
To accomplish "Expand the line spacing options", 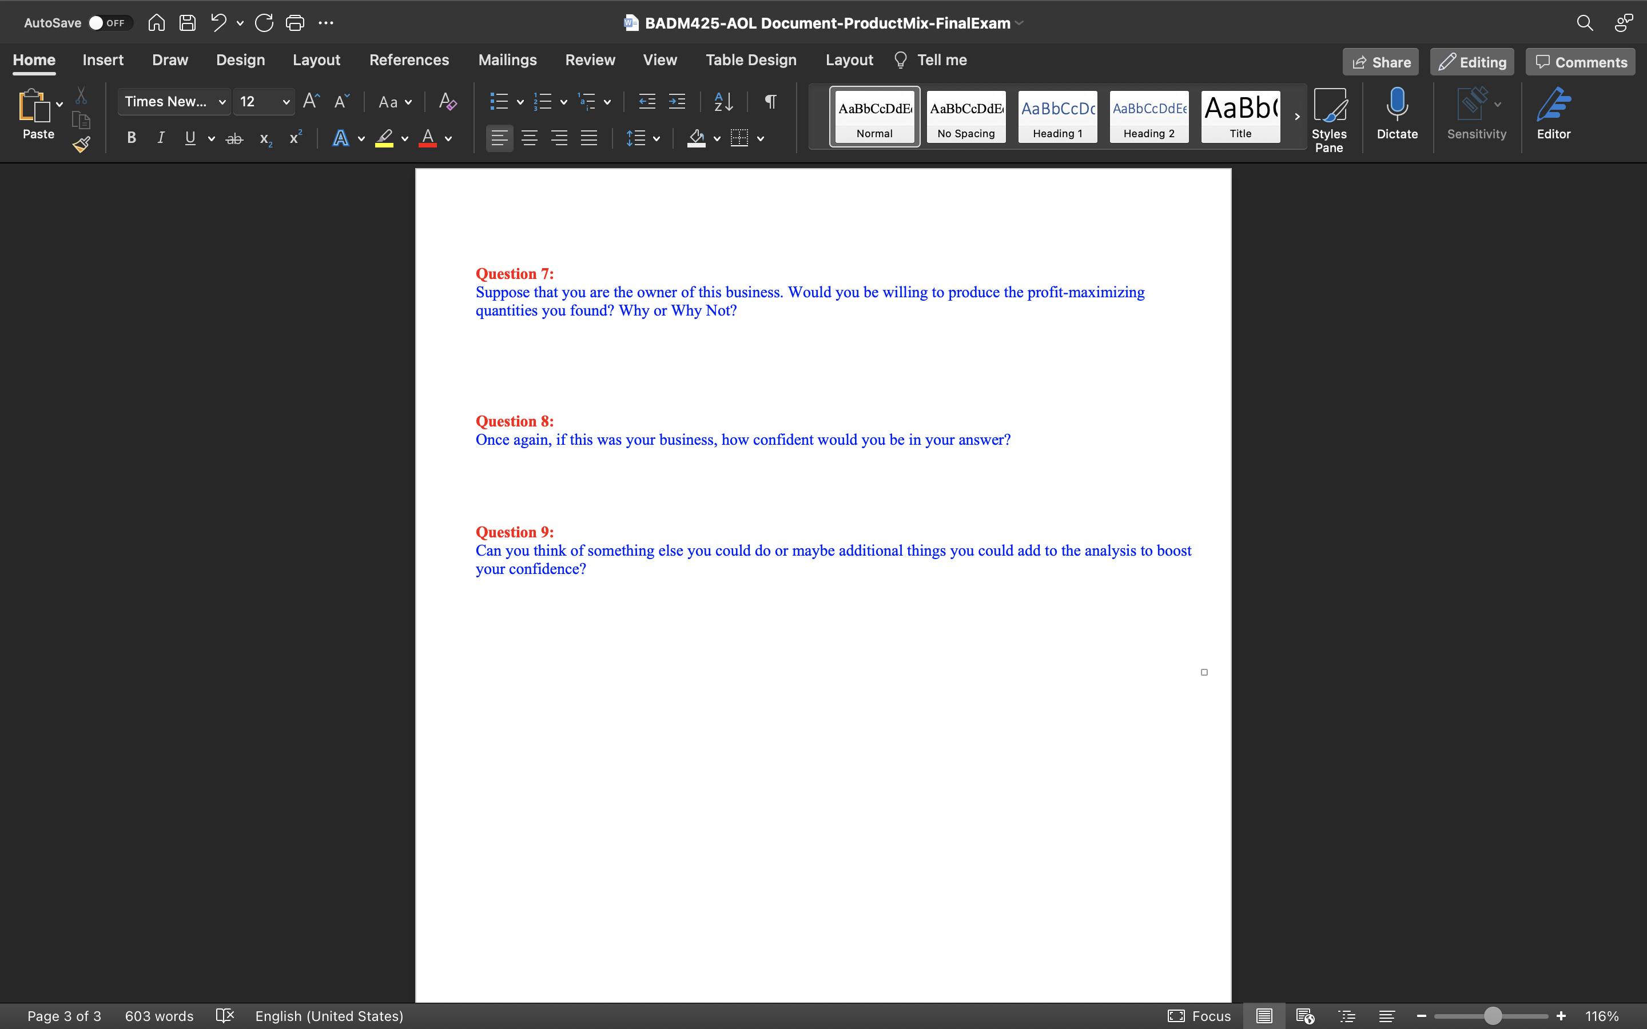I will click(x=655, y=138).
